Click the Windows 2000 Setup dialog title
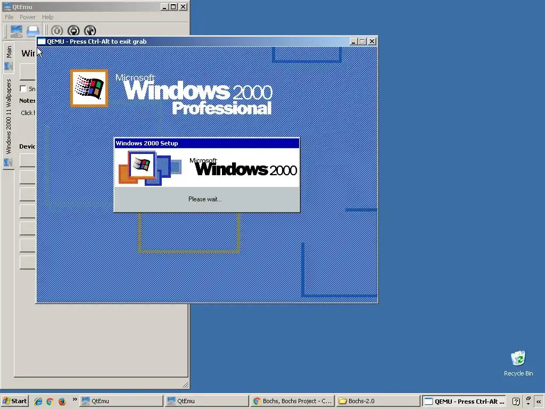The width and height of the screenshot is (545, 409). point(147,143)
